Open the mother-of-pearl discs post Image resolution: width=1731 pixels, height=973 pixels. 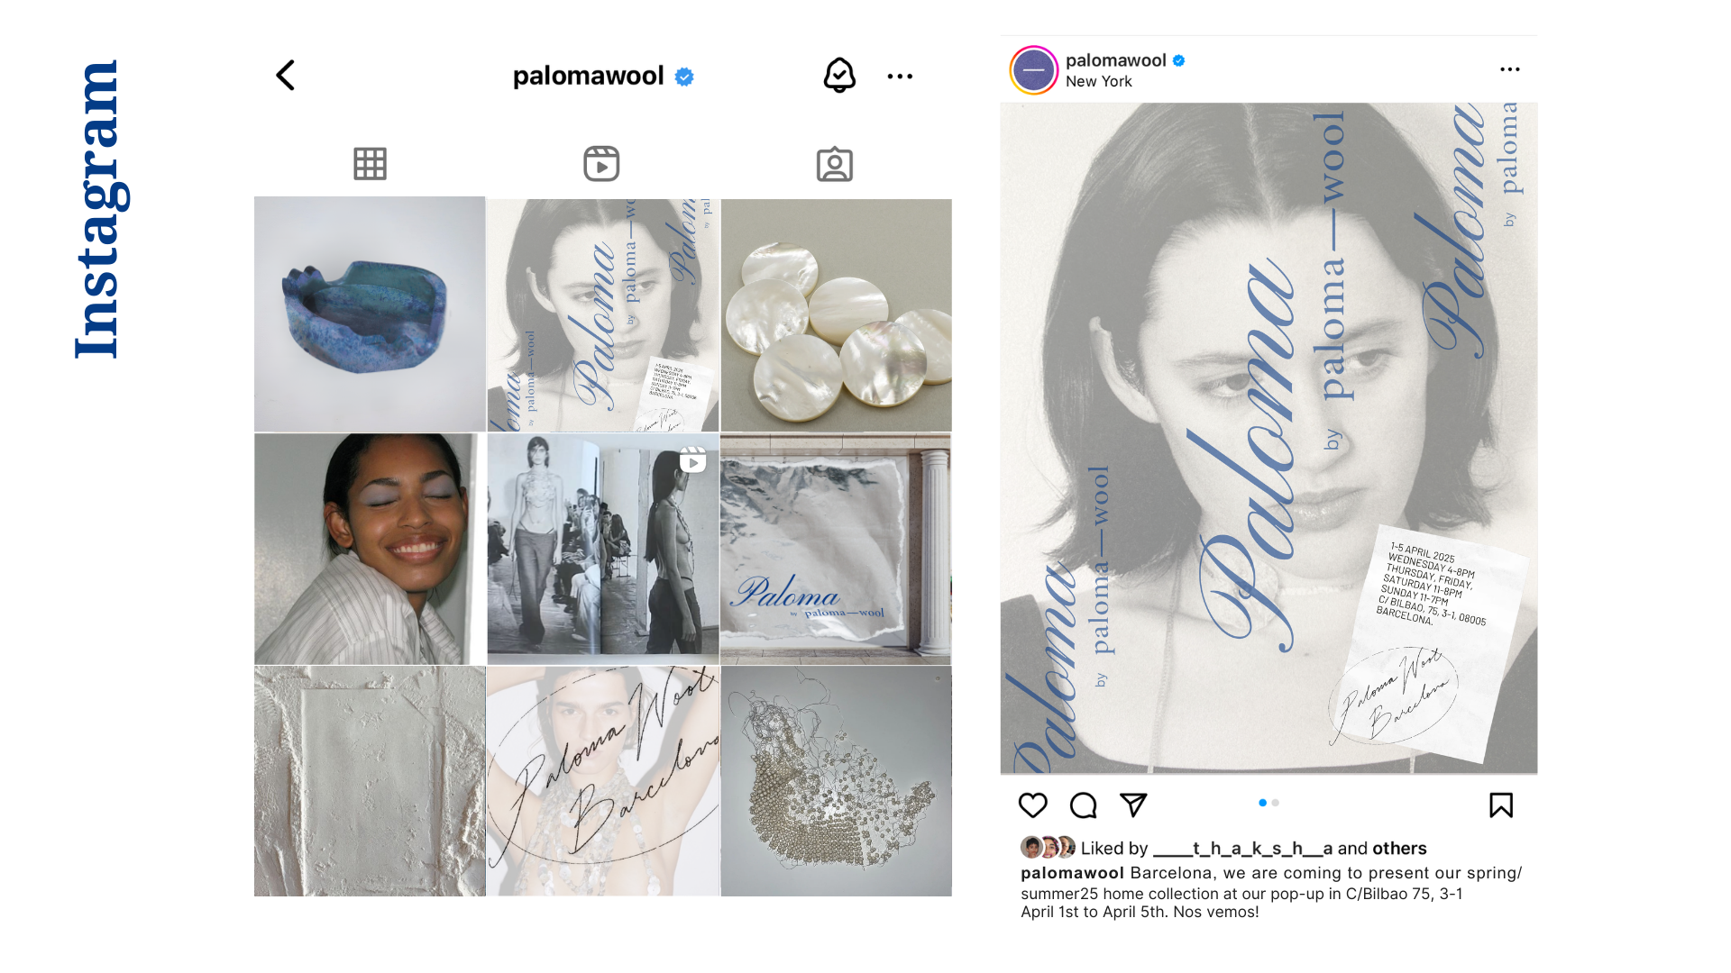[x=836, y=314]
